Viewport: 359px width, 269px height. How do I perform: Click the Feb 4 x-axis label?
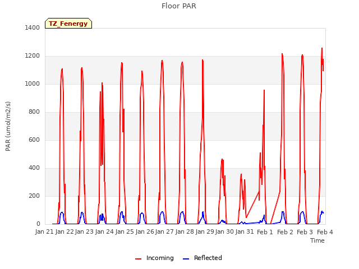(x=325, y=232)
